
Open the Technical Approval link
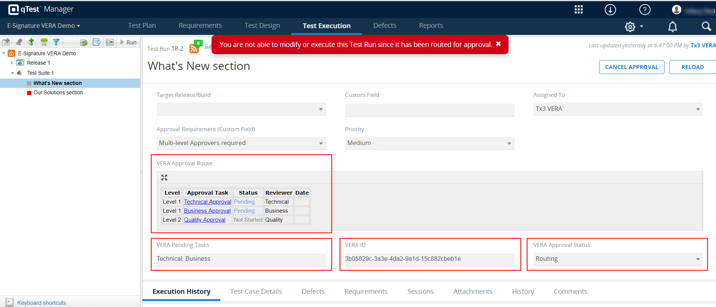pos(207,202)
